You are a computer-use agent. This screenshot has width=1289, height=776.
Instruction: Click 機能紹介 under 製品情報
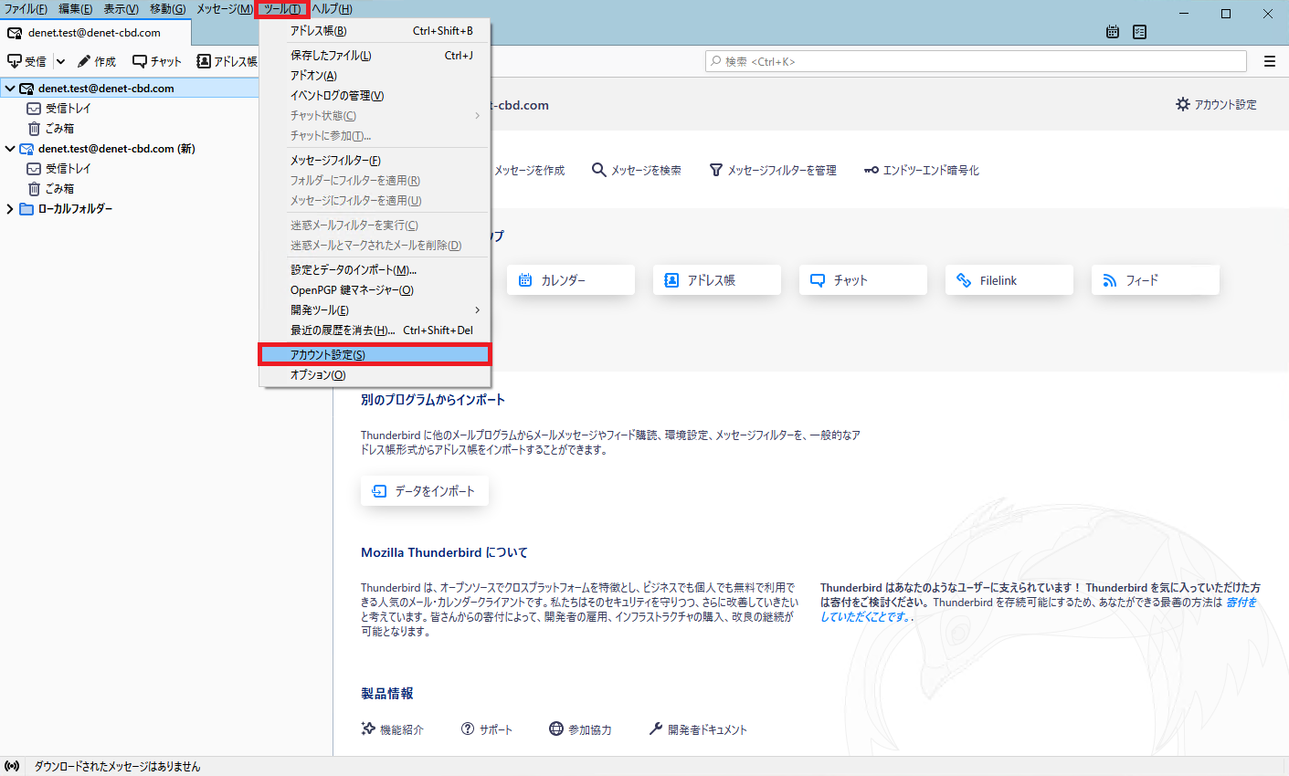[x=393, y=729]
